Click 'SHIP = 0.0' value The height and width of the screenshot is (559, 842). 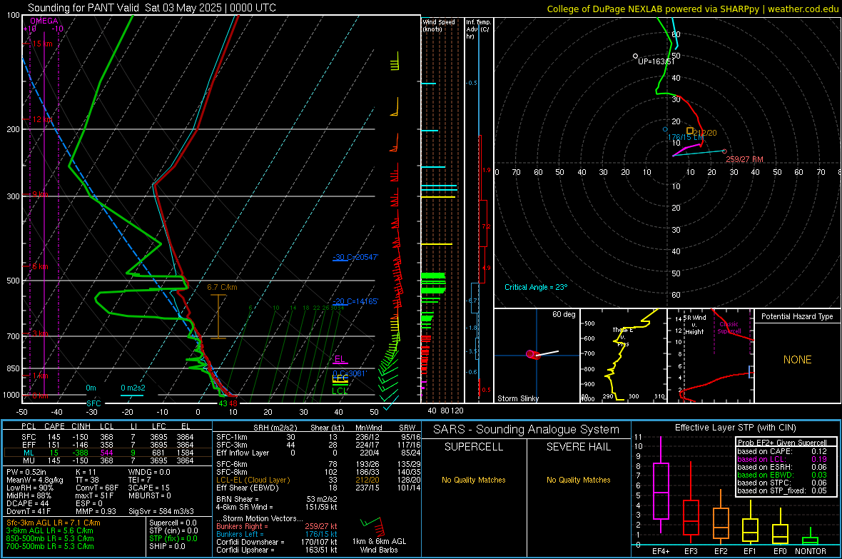[167, 546]
